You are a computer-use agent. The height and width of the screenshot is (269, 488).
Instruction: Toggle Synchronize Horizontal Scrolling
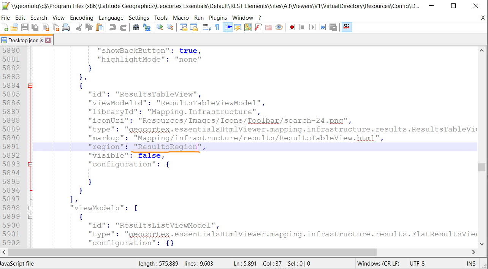(x=194, y=27)
